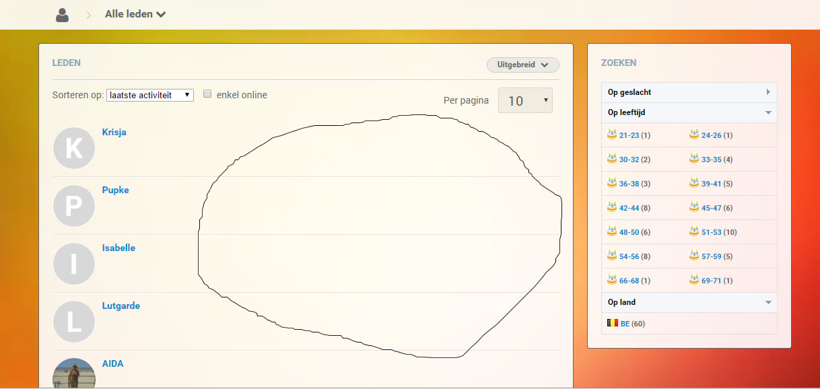Filter members by age 36-38
Image resolution: width=820 pixels, height=389 pixels.
pyautogui.click(x=629, y=184)
